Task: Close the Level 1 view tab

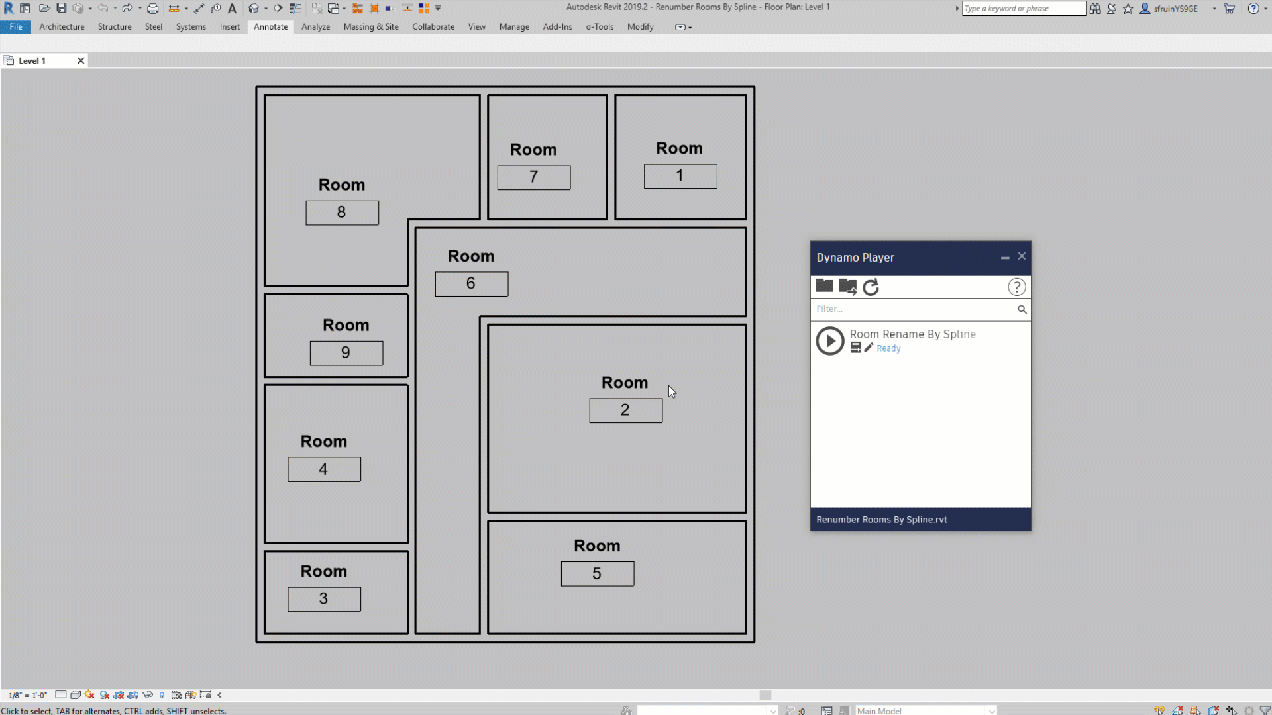Action: click(x=81, y=60)
